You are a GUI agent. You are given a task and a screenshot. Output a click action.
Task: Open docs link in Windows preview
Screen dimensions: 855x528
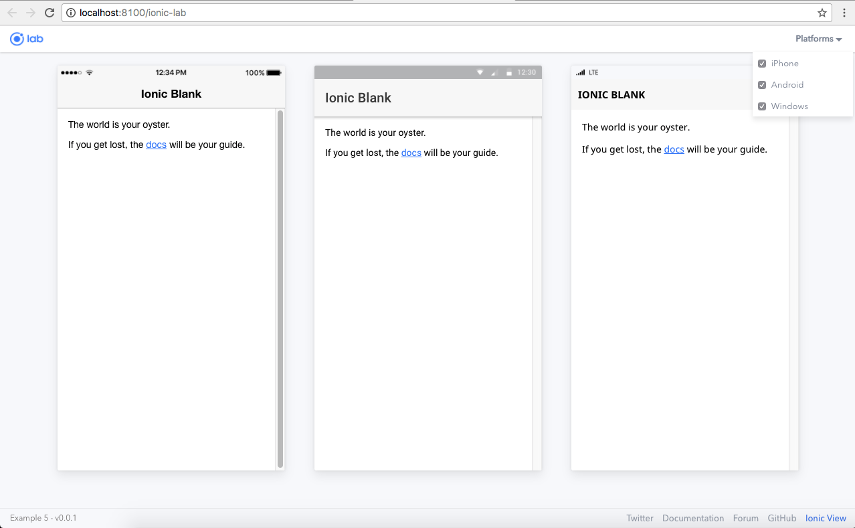pos(674,149)
